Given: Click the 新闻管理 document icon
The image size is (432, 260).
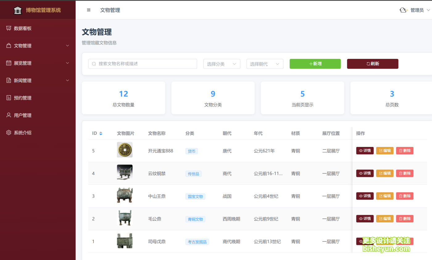Looking at the screenshot, I should (x=9, y=80).
